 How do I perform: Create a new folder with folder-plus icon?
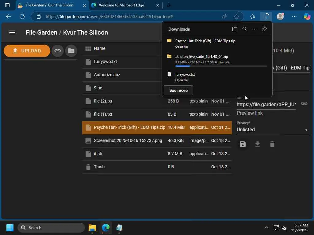click(71, 51)
